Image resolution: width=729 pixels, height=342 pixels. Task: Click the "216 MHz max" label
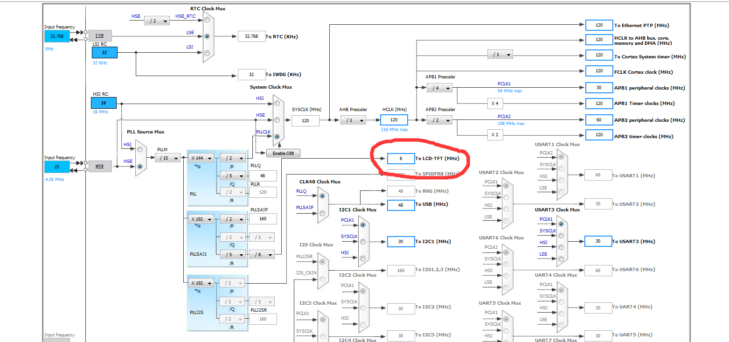click(x=395, y=129)
